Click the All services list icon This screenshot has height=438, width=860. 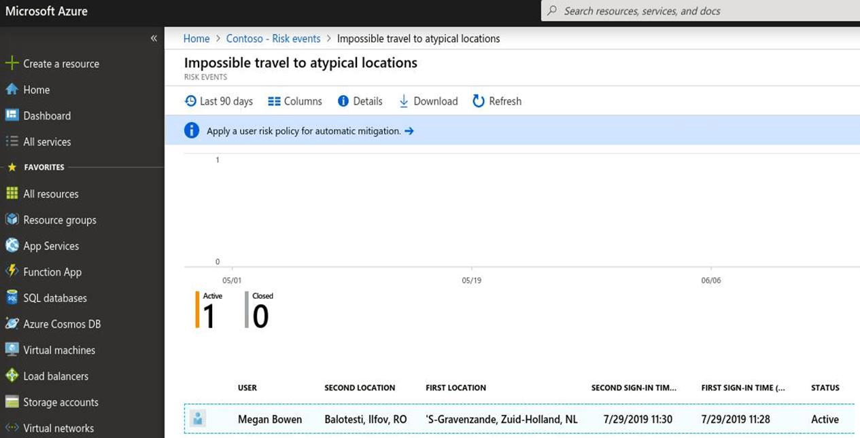click(x=12, y=141)
